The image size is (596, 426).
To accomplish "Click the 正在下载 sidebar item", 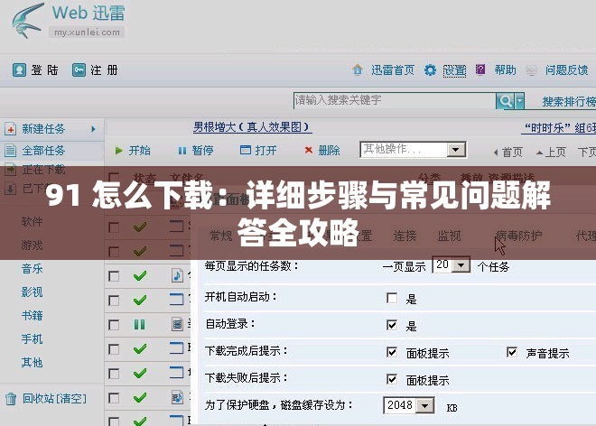I will tap(43, 170).
